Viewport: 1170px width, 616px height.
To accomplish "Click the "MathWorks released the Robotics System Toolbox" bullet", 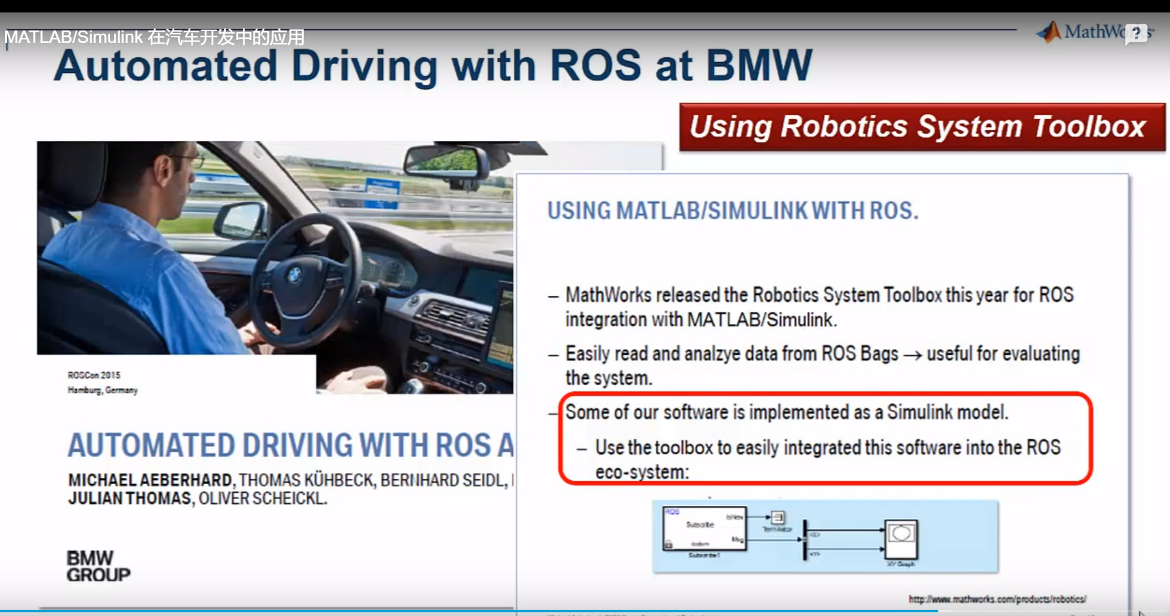I will pos(819,307).
